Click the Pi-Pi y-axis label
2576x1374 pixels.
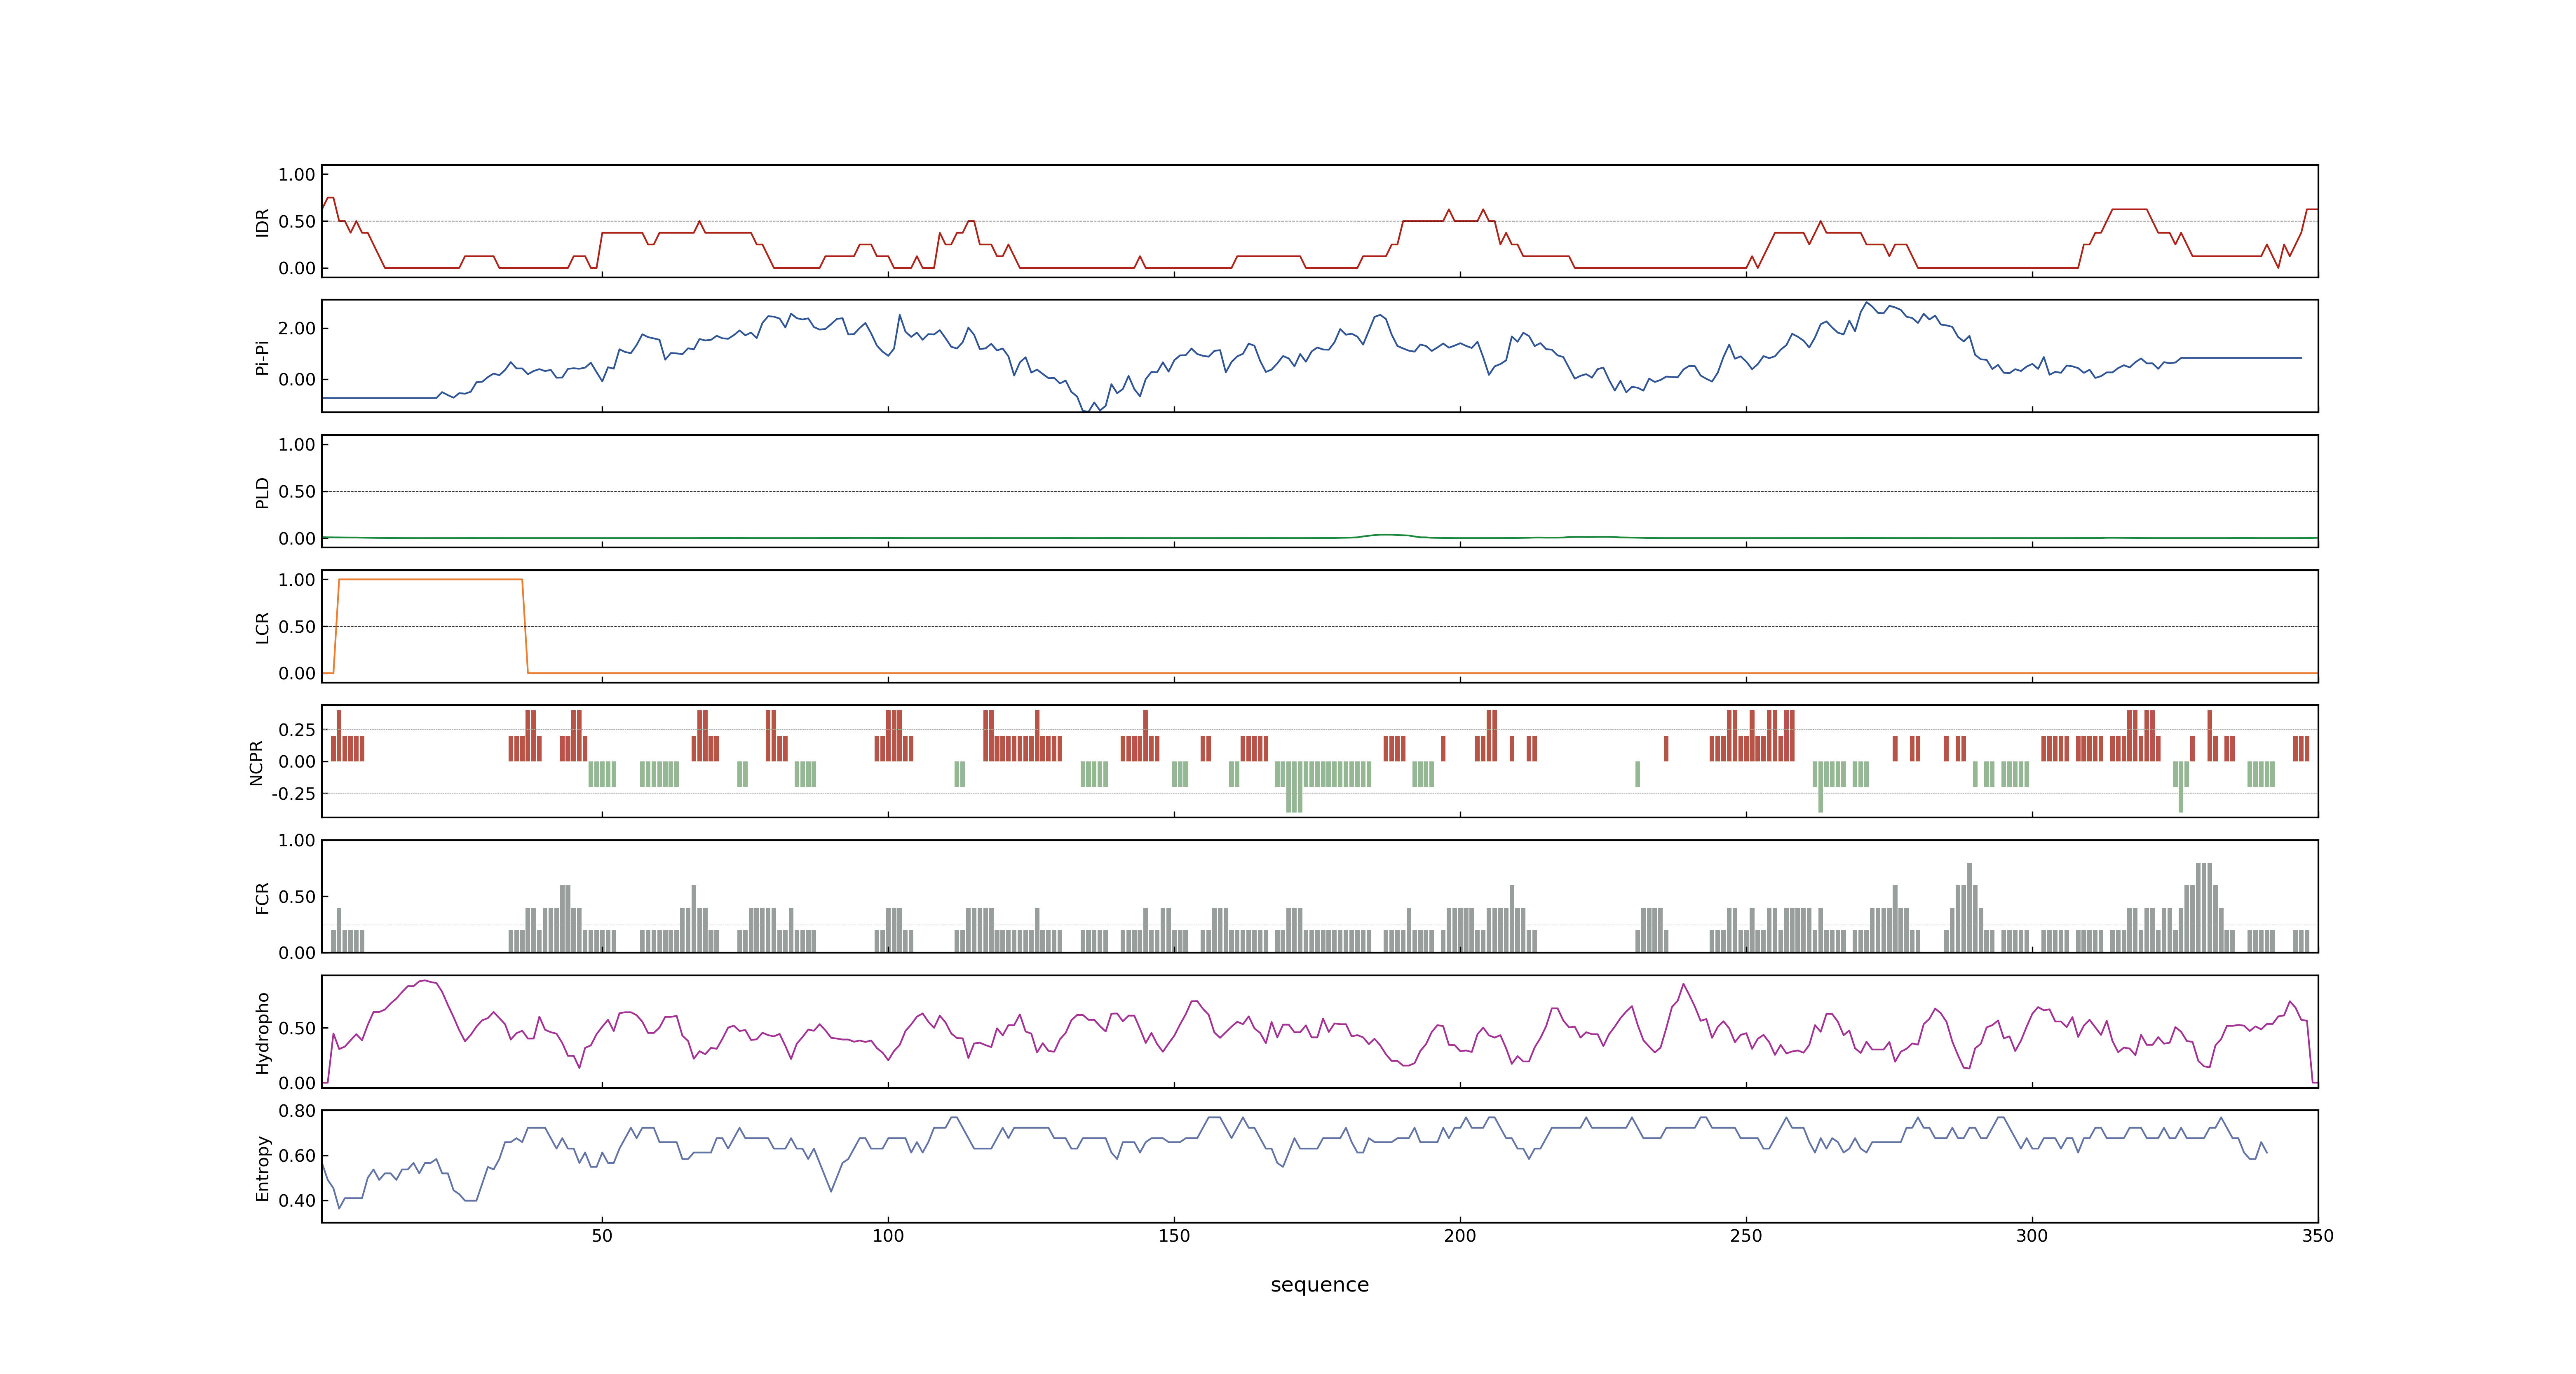pyautogui.click(x=263, y=357)
